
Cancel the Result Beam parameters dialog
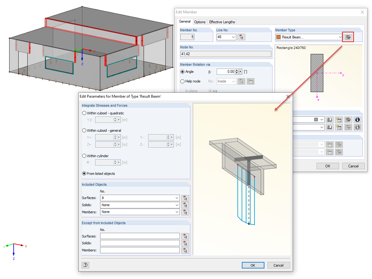coord(278,265)
